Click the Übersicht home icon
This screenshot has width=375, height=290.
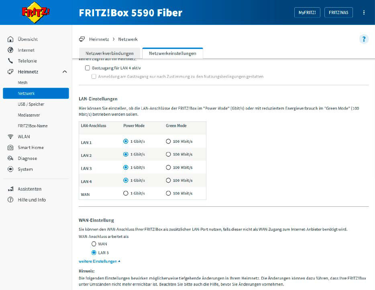pyautogui.click(x=10, y=39)
